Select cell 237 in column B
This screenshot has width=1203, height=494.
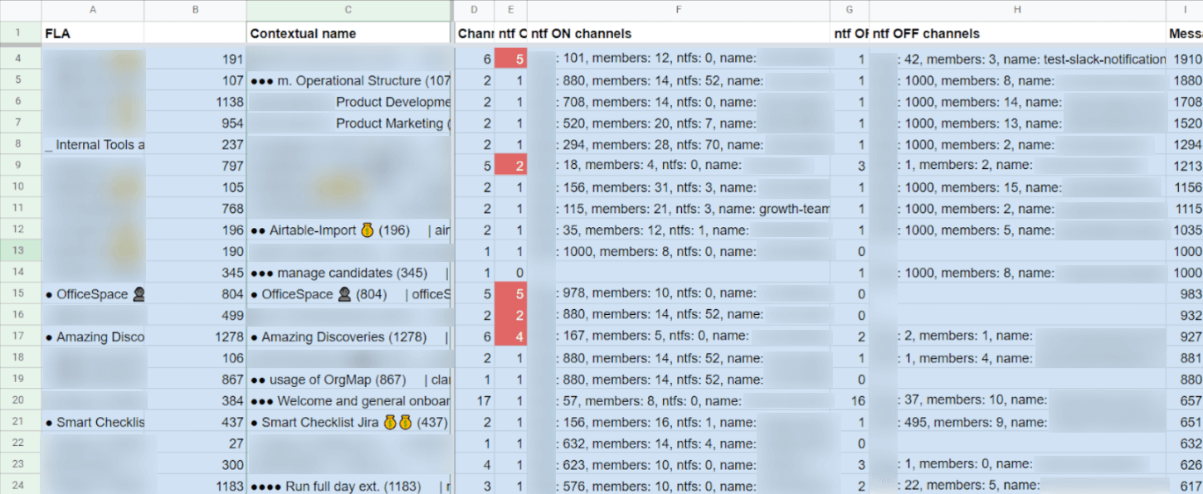(195, 145)
